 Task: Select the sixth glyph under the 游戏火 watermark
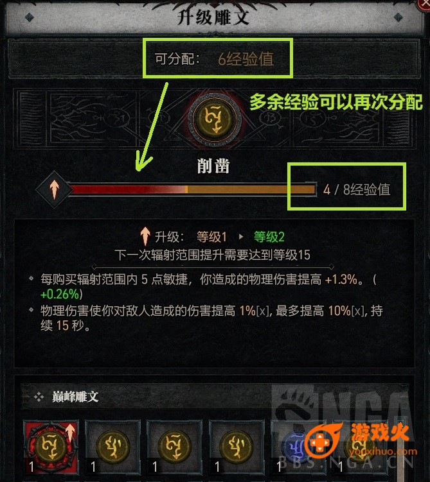click(x=360, y=447)
